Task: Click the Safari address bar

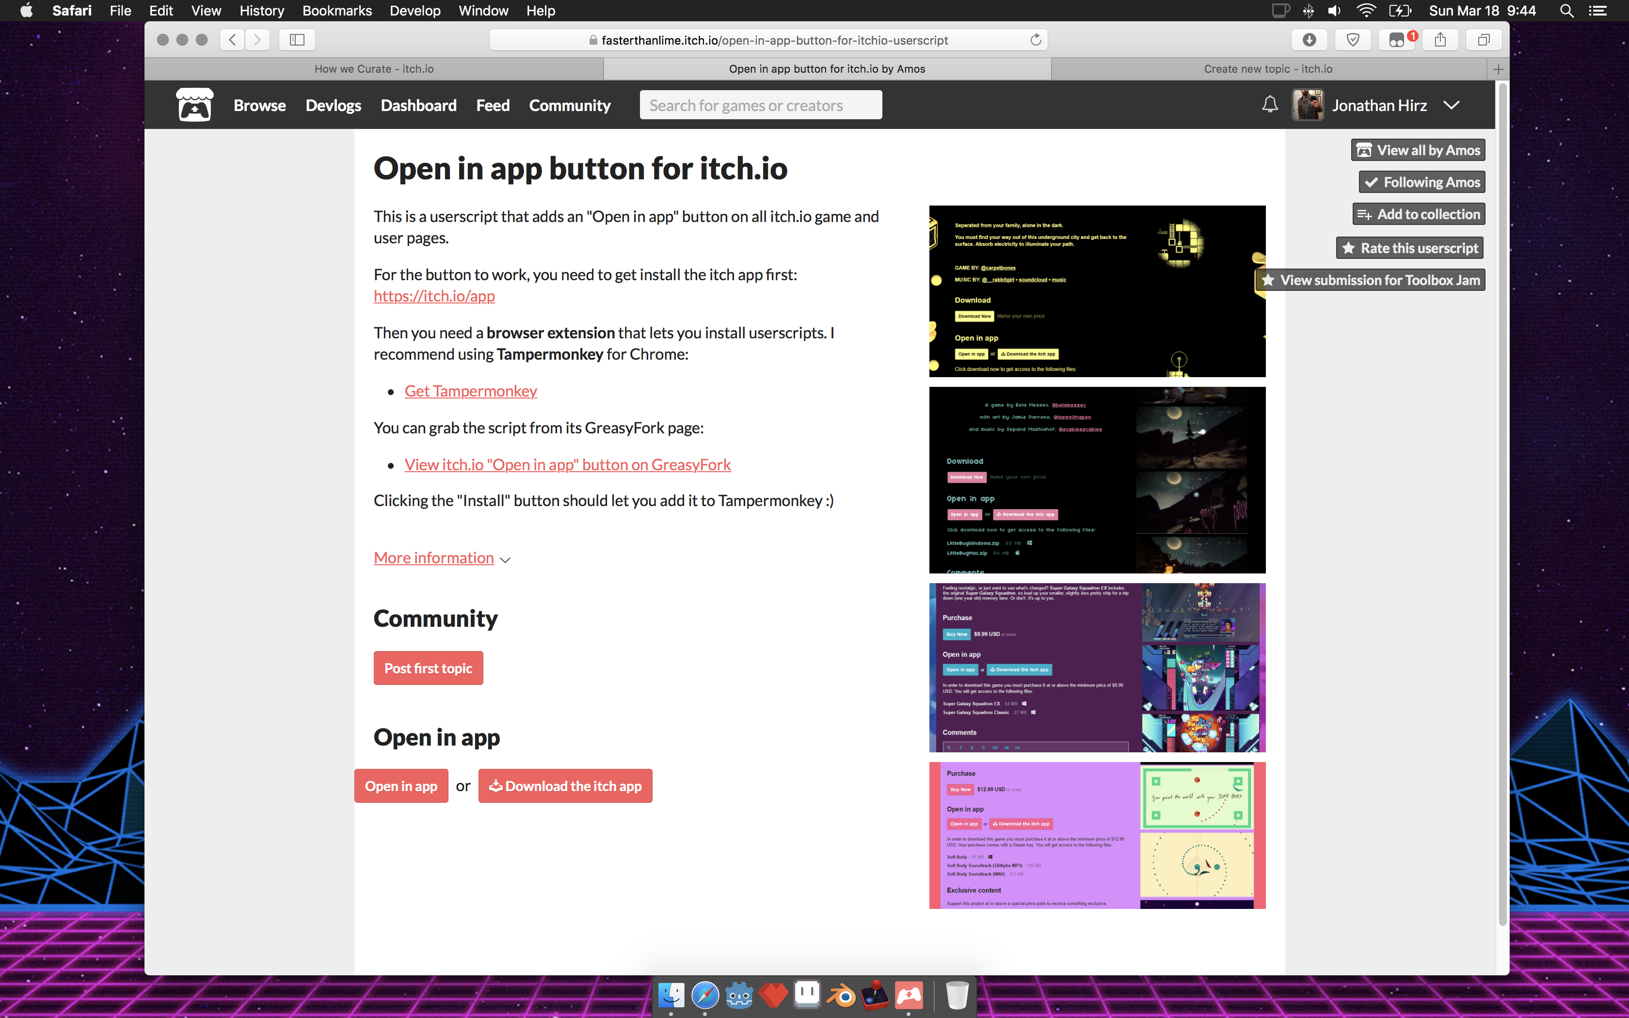Action: point(768,40)
